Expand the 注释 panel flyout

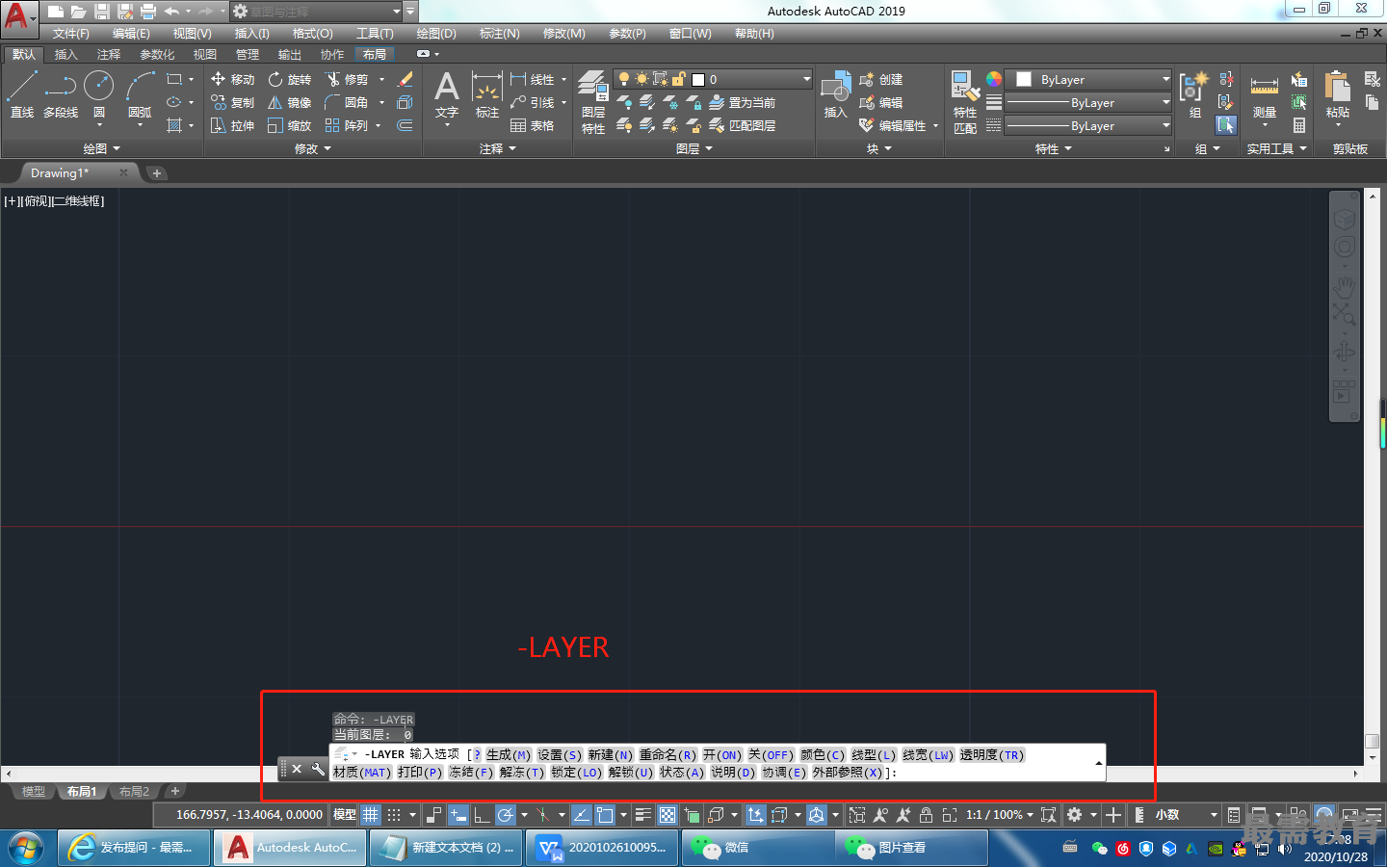point(498,148)
